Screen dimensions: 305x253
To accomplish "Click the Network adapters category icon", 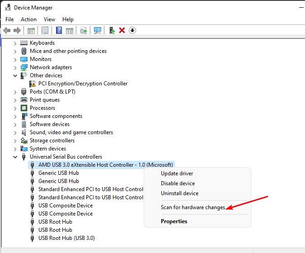I will coord(24,67).
